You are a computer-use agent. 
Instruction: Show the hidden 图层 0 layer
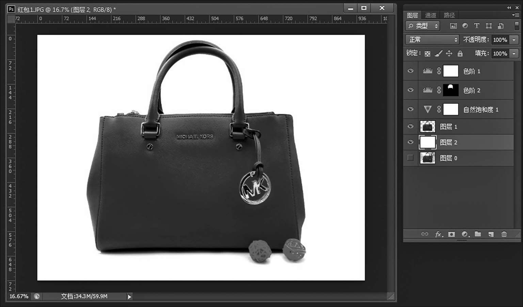pos(410,158)
